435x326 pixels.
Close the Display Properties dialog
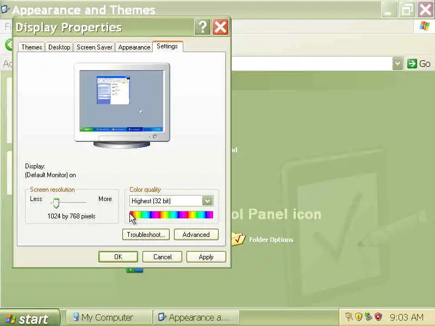click(x=221, y=27)
